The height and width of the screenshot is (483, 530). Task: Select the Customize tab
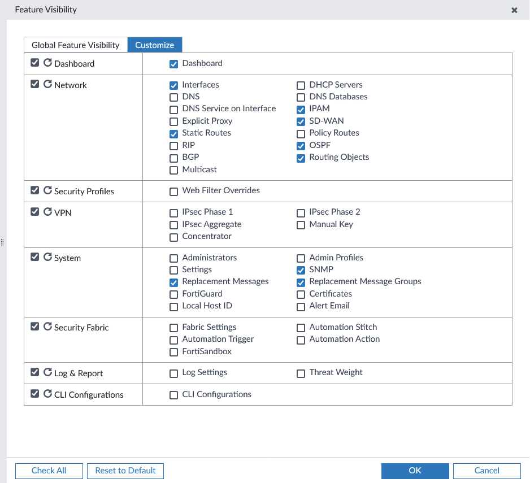[155, 45]
